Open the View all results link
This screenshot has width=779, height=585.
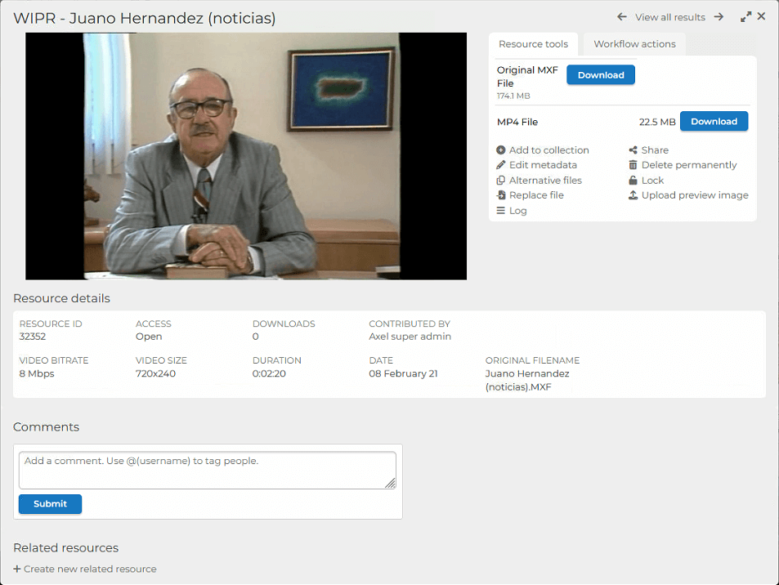click(669, 17)
